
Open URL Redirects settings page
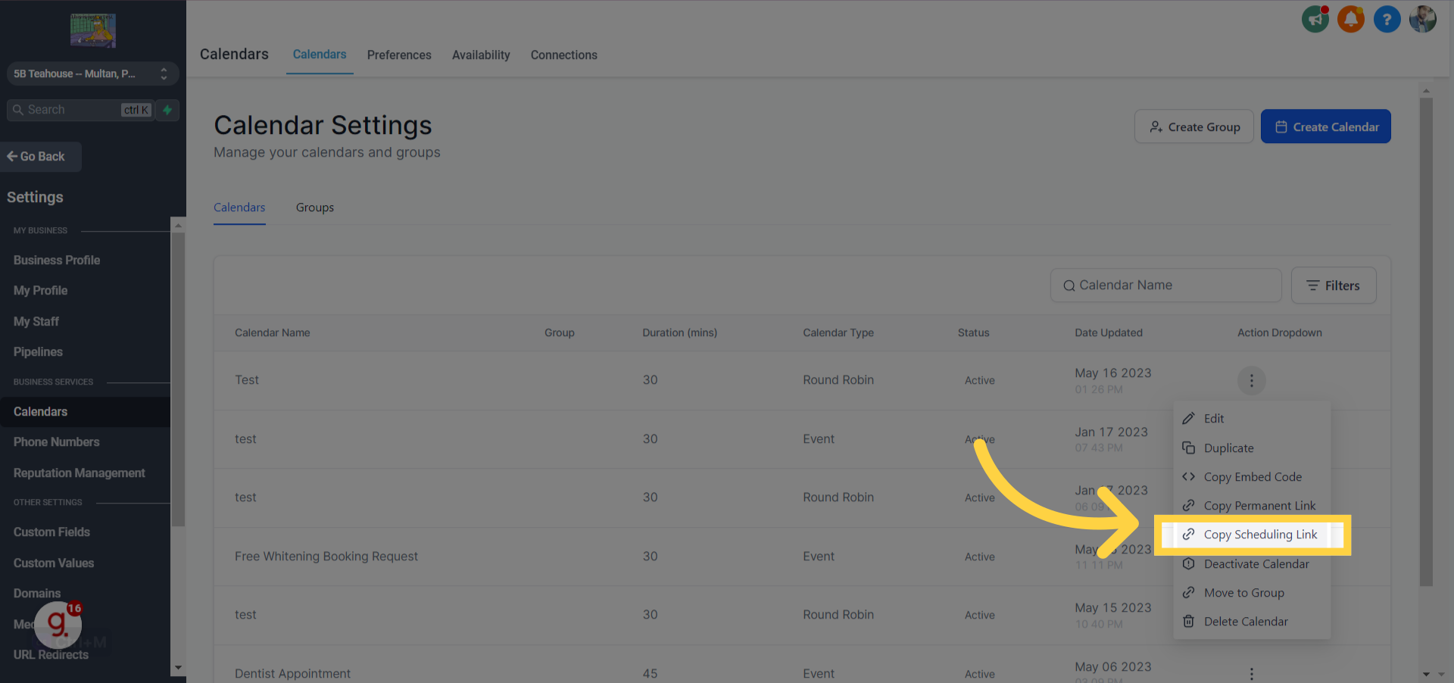(x=51, y=655)
